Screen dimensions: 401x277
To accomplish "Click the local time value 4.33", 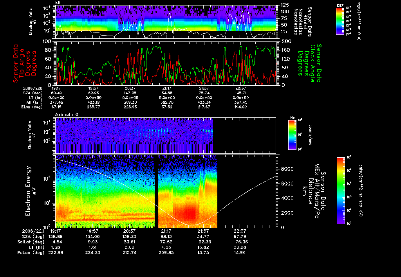I will click(x=166, y=247).
